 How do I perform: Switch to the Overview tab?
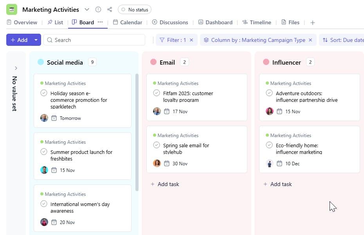[22, 22]
